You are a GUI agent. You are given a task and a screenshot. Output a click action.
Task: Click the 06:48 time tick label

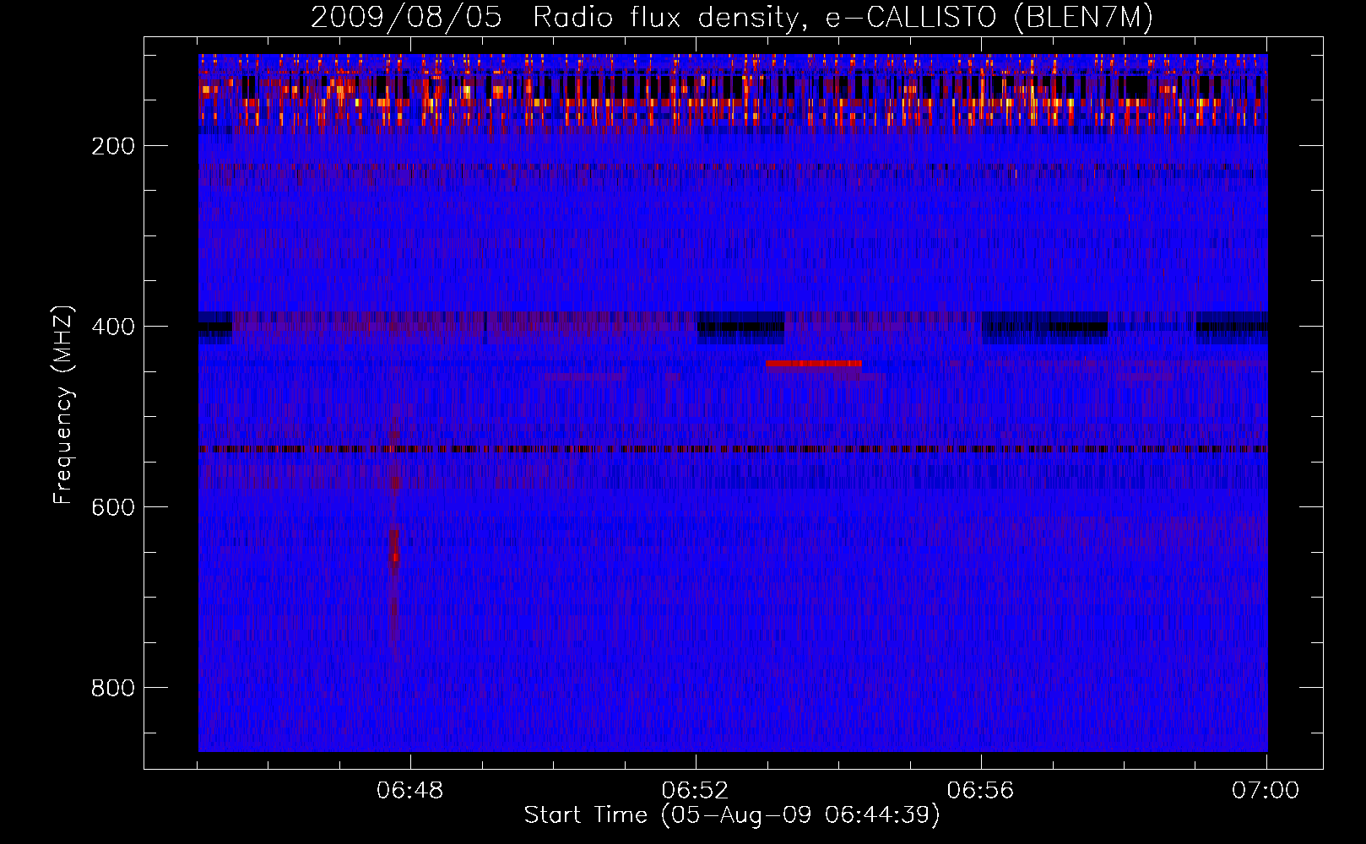tap(410, 791)
